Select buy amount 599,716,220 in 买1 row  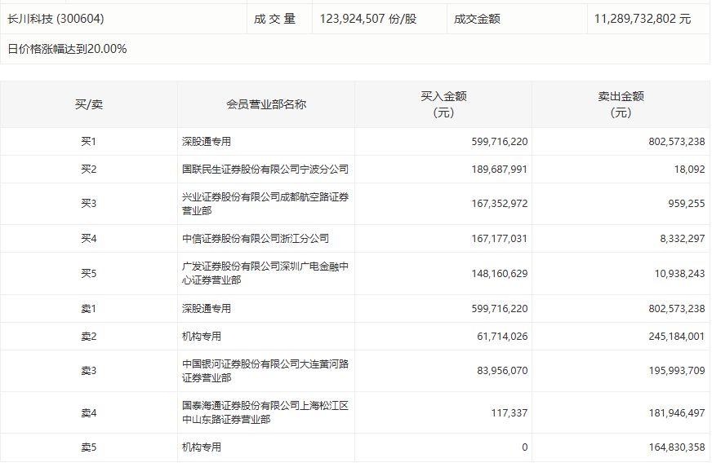(500, 142)
